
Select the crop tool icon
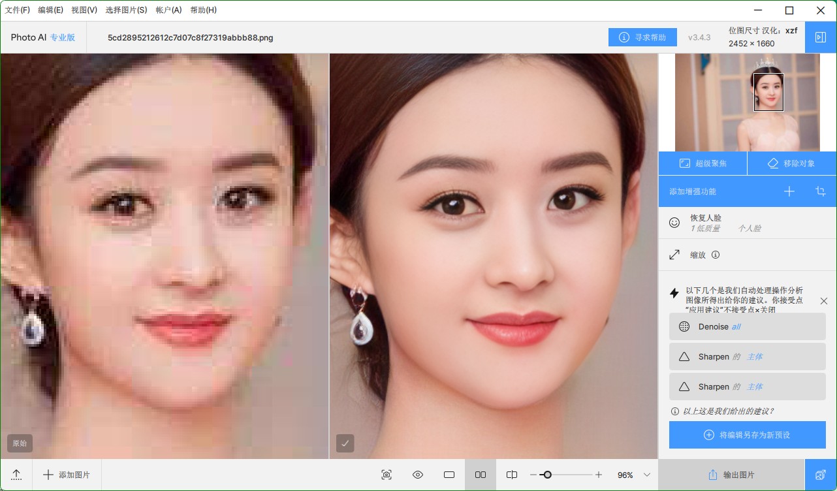tap(821, 191)
